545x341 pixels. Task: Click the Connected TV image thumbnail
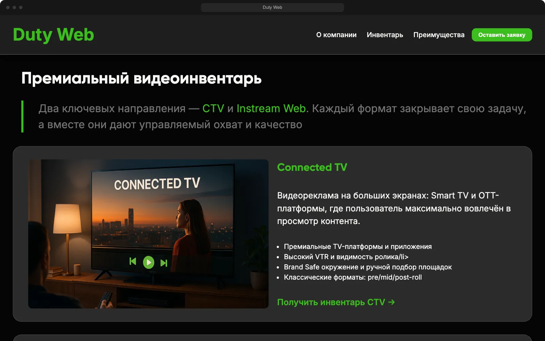coord(148,234)
